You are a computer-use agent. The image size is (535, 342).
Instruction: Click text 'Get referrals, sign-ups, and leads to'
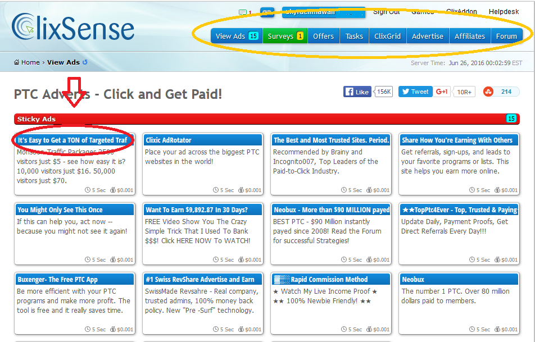point(456,152)
